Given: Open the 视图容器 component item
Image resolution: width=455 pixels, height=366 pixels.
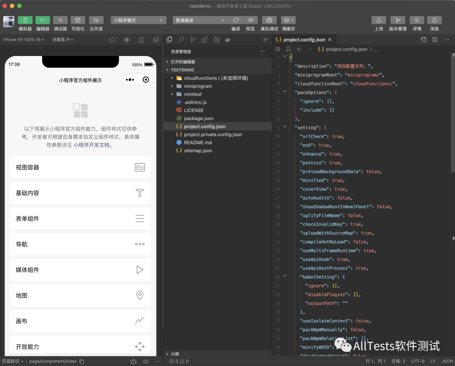Looking at the screenshot, I should [x=80, y=167].
